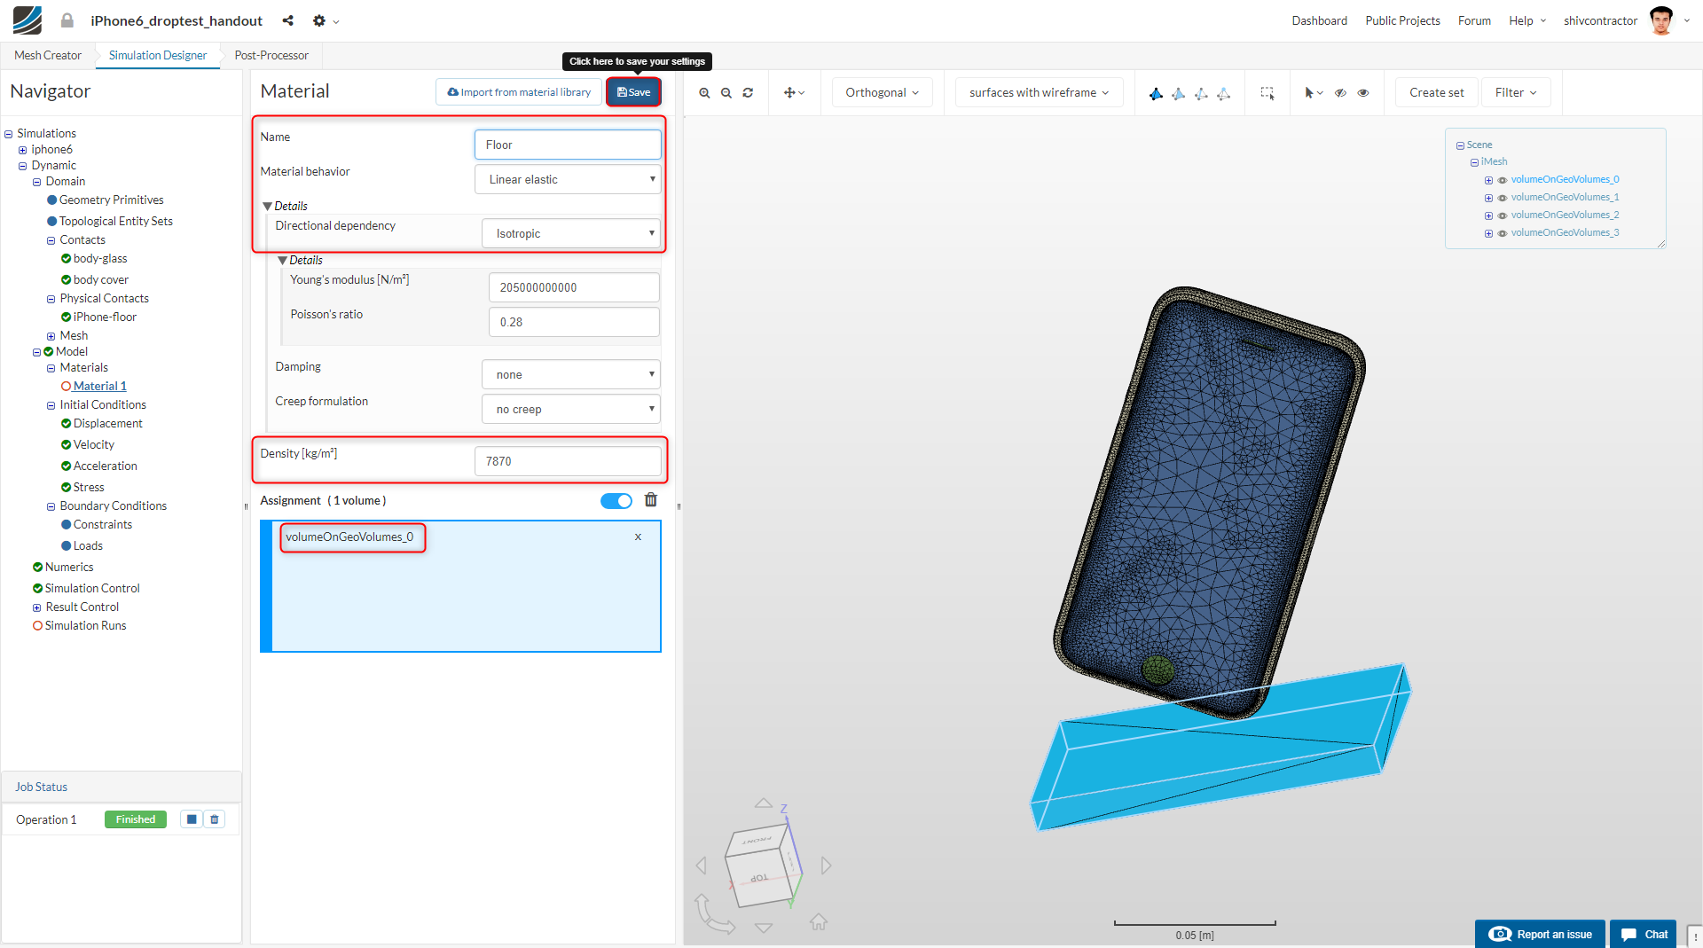
Task: Switch to Post-Processor tab
Action: (x=271, y=55)
